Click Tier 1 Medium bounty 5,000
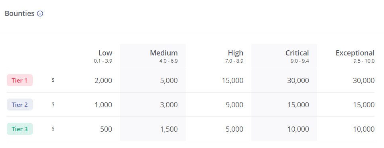This screenshot has height=148, width=384. coord(169,80)
